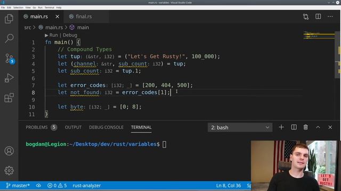Click 'Ln 8, Col 36' cursor position indicator
The height and width of the screenshot is (191, 341).
tap(229, 186)
